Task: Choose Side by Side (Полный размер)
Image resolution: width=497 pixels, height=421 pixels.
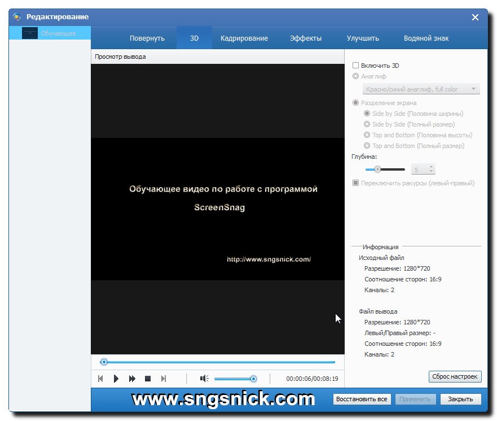Action: point(367,124)
